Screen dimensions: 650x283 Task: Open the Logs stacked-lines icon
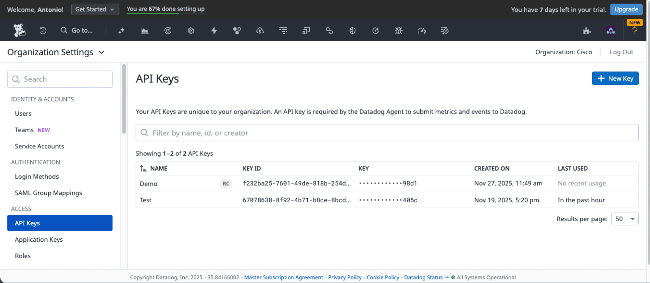pyautogui.click(x=283, y=31)
